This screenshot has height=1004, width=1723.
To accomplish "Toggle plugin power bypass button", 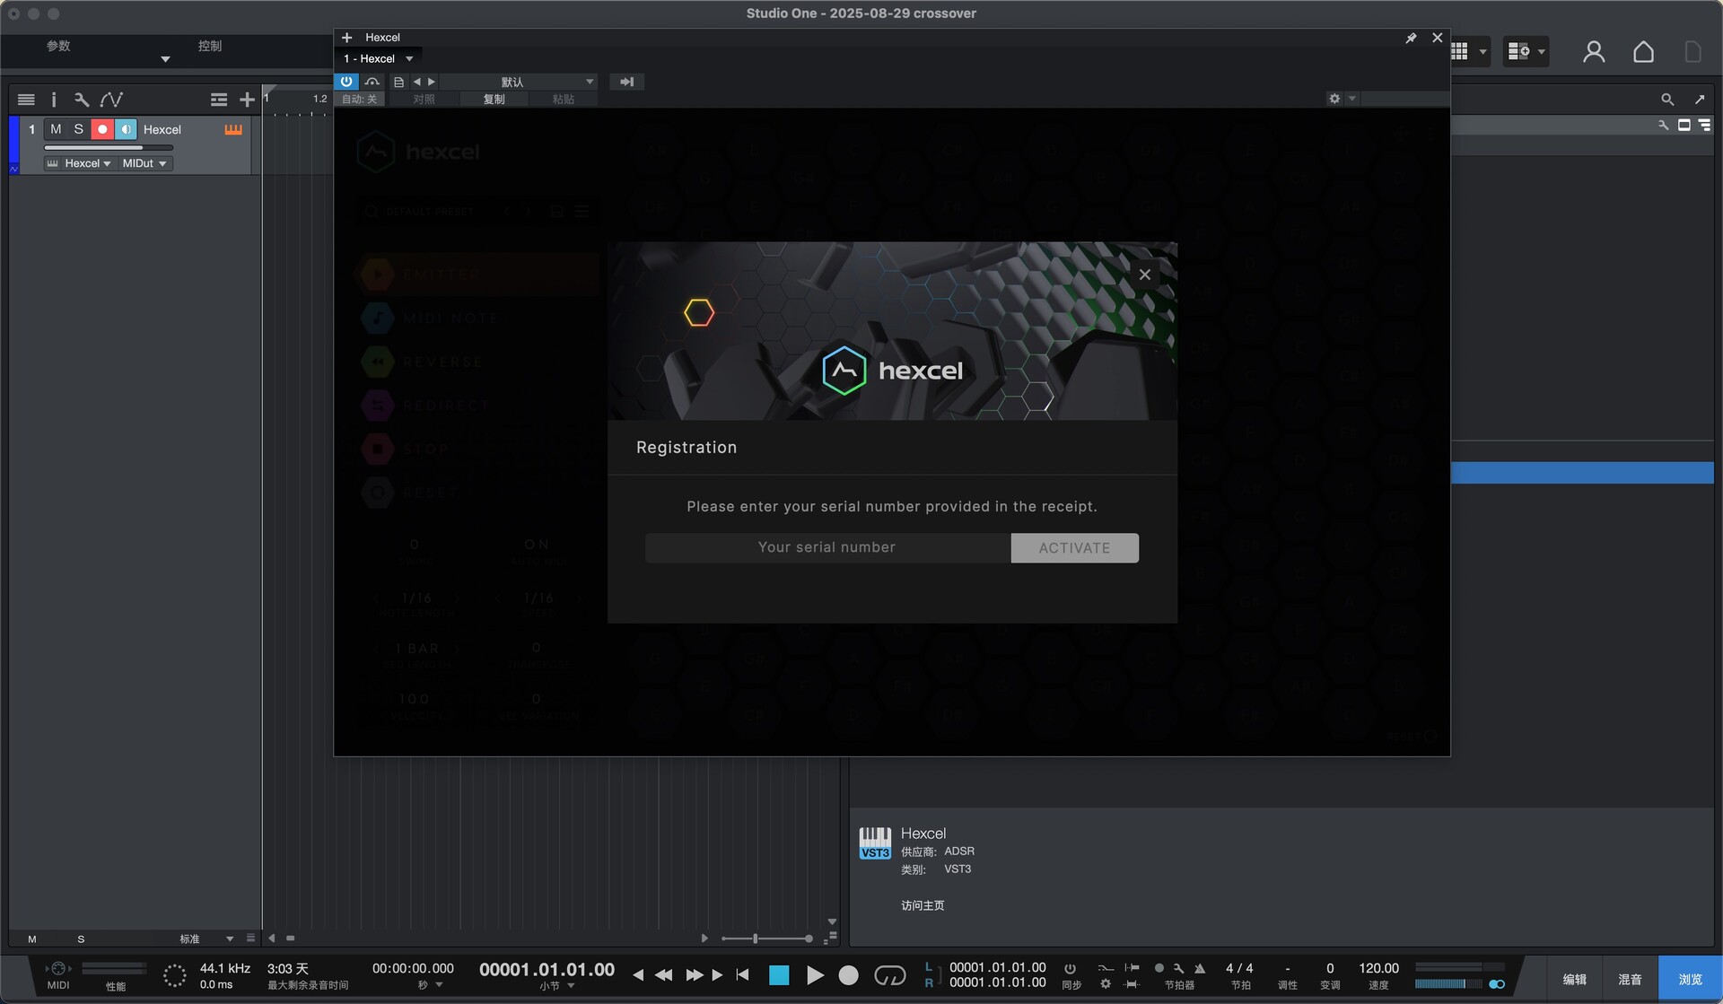I will (346, 82).
